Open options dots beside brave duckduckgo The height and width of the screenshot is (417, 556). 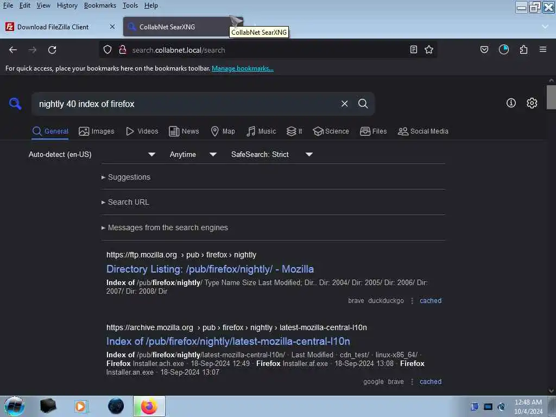point(412,301)
